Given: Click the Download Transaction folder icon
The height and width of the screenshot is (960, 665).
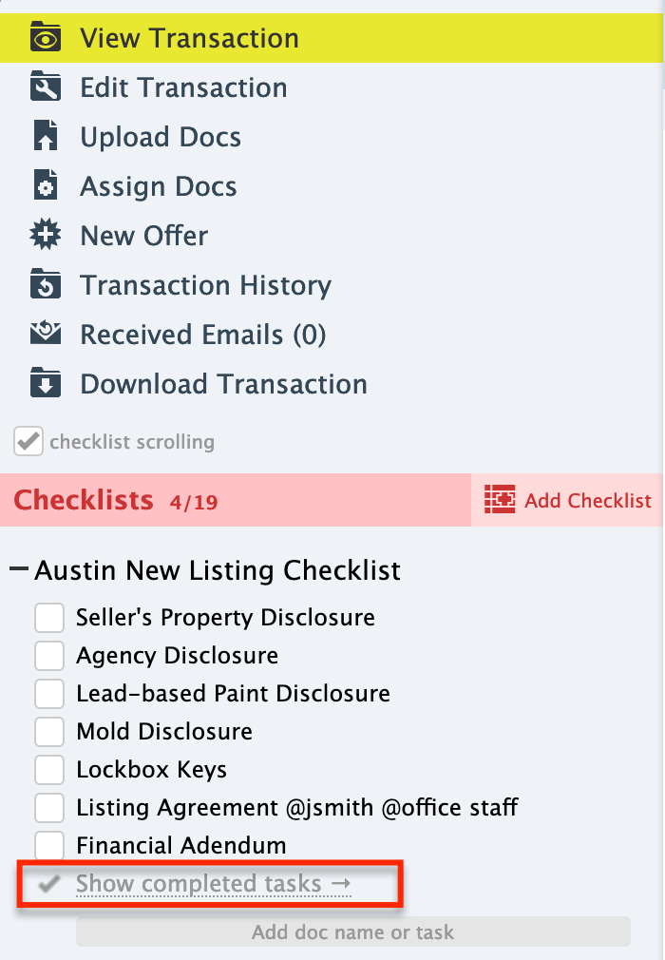Looking at the screenshot, I should pos(45,384).
